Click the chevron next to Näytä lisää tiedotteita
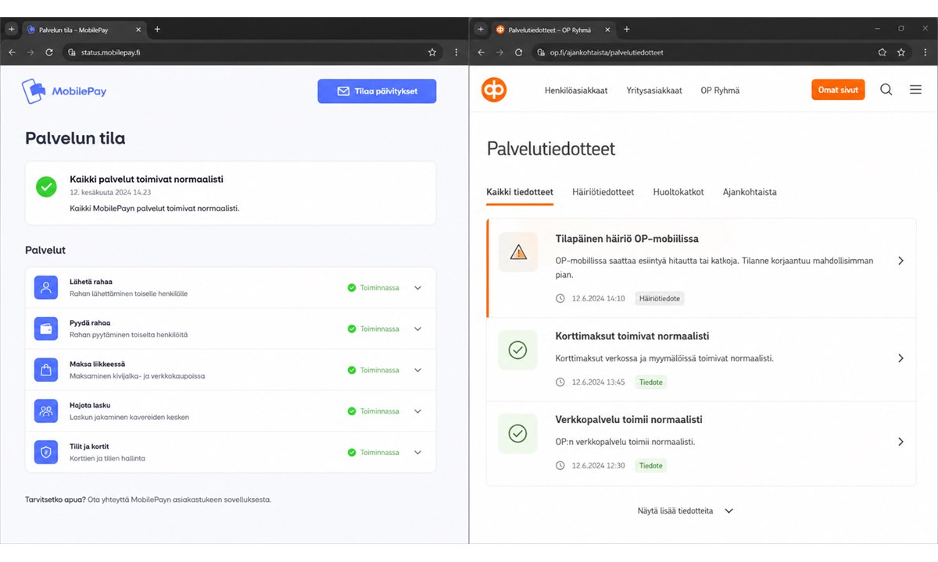The height and width of the screenshot is (562, 938). point(729,511)
